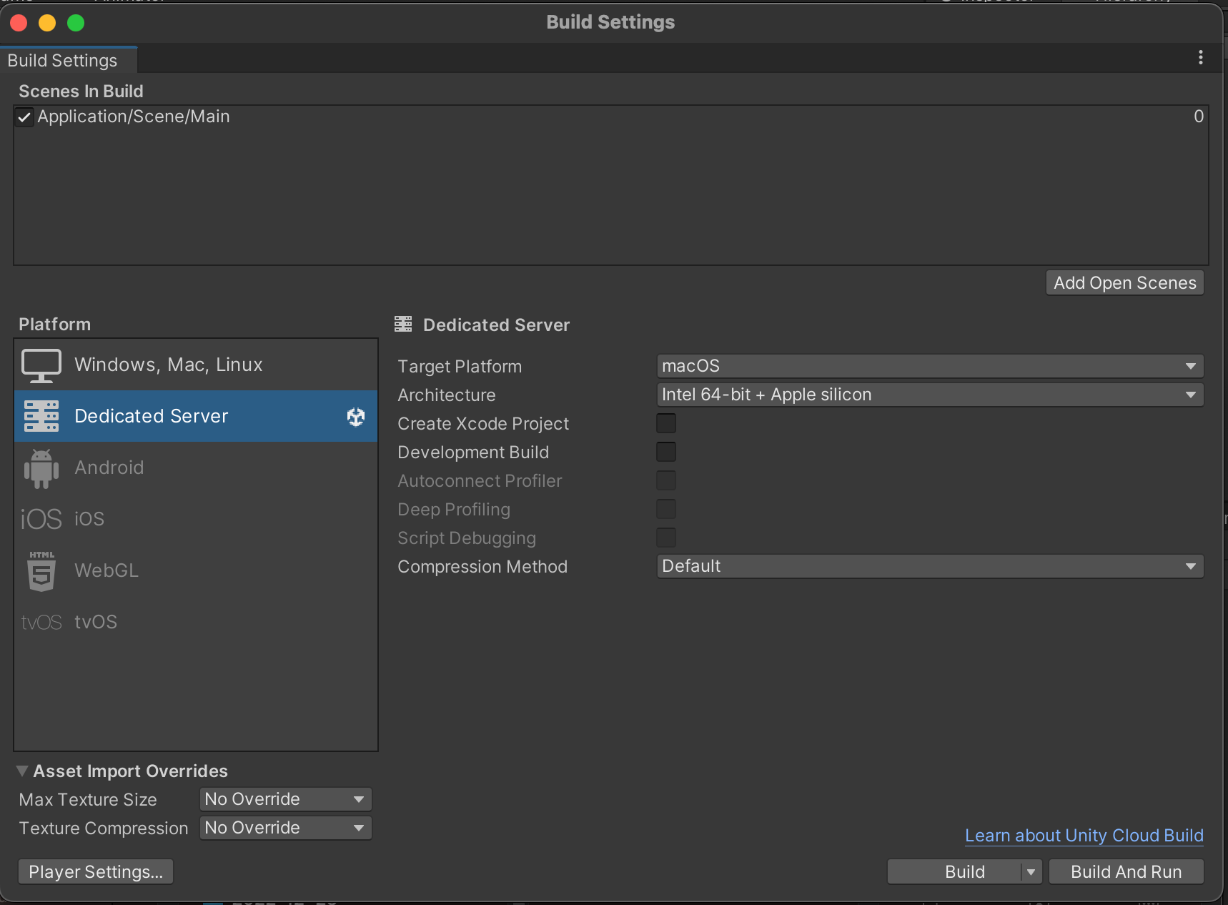Click the Compression Method label
1228x905 pixels.
pyautogui.click(x=482, y=566)
